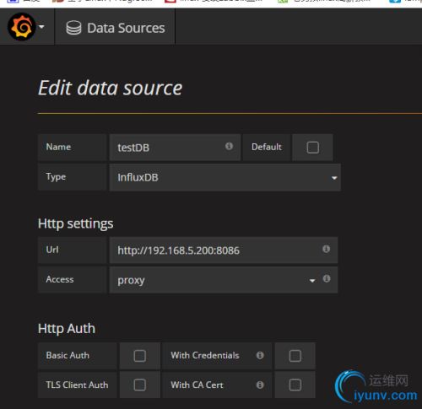Click the Basic Auth label
The height and width of the screenshot is (409, 422).
[68, 355]
